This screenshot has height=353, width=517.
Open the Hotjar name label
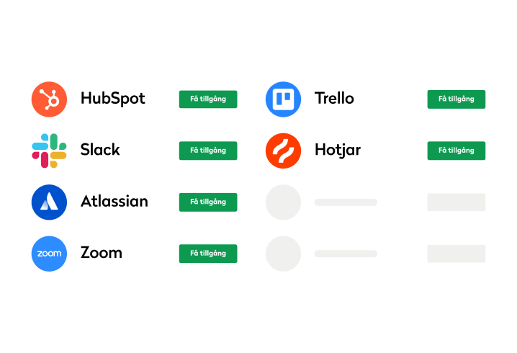coord(337,150)
